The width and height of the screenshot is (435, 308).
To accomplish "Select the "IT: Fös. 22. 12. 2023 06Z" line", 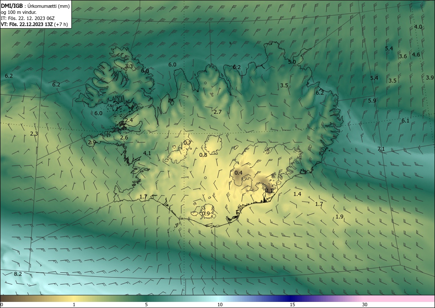I will tap(28, 18).
